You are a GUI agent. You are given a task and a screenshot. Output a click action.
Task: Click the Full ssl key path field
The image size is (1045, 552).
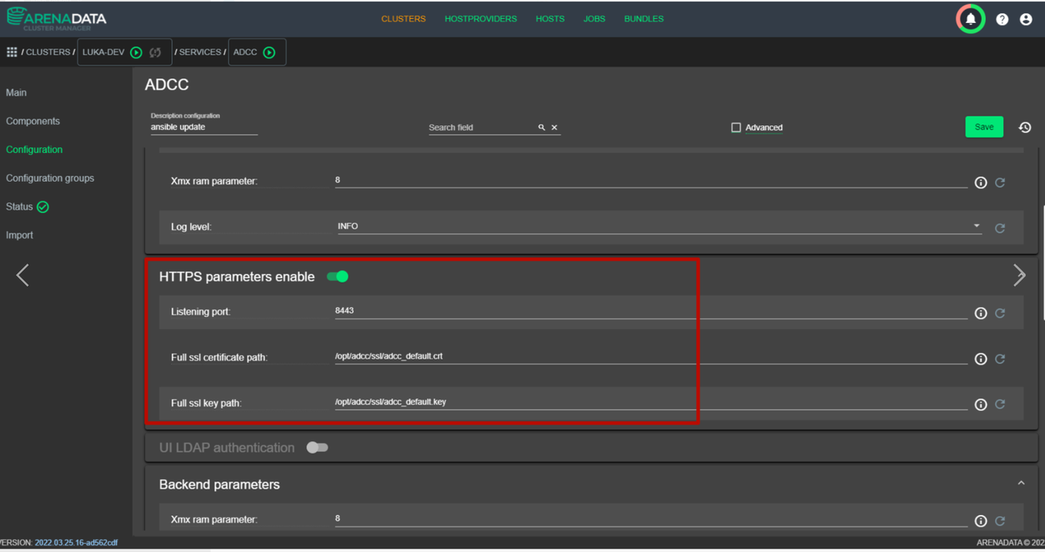(651, 403)
